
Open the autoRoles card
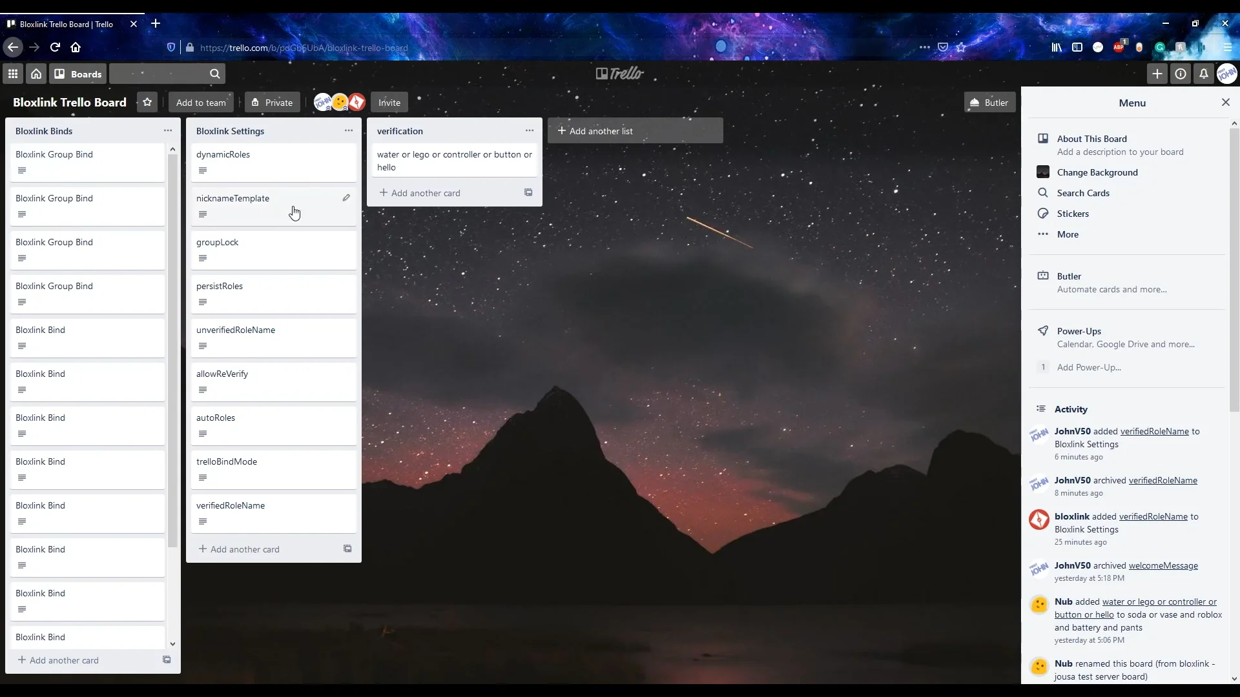click(273, 425)
